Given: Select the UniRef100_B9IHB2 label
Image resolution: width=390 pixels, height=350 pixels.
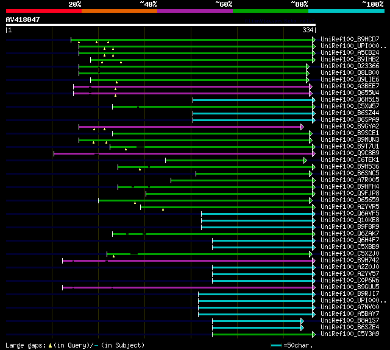Looking at the screenshot, I should (350, 60).
